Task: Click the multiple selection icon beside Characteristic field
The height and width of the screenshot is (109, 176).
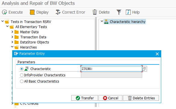Action: 144,69
